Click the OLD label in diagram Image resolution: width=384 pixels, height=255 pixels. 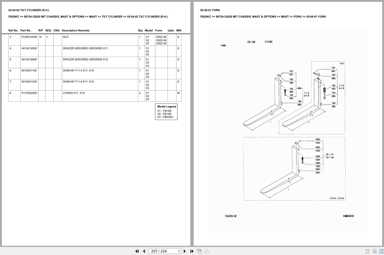click(342, 63)
